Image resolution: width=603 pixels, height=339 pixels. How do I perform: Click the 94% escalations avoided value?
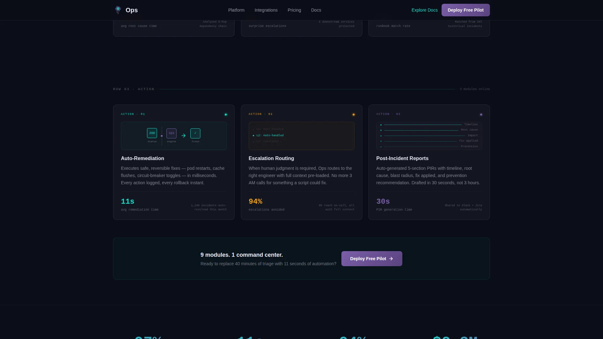(x=255, y=202)
